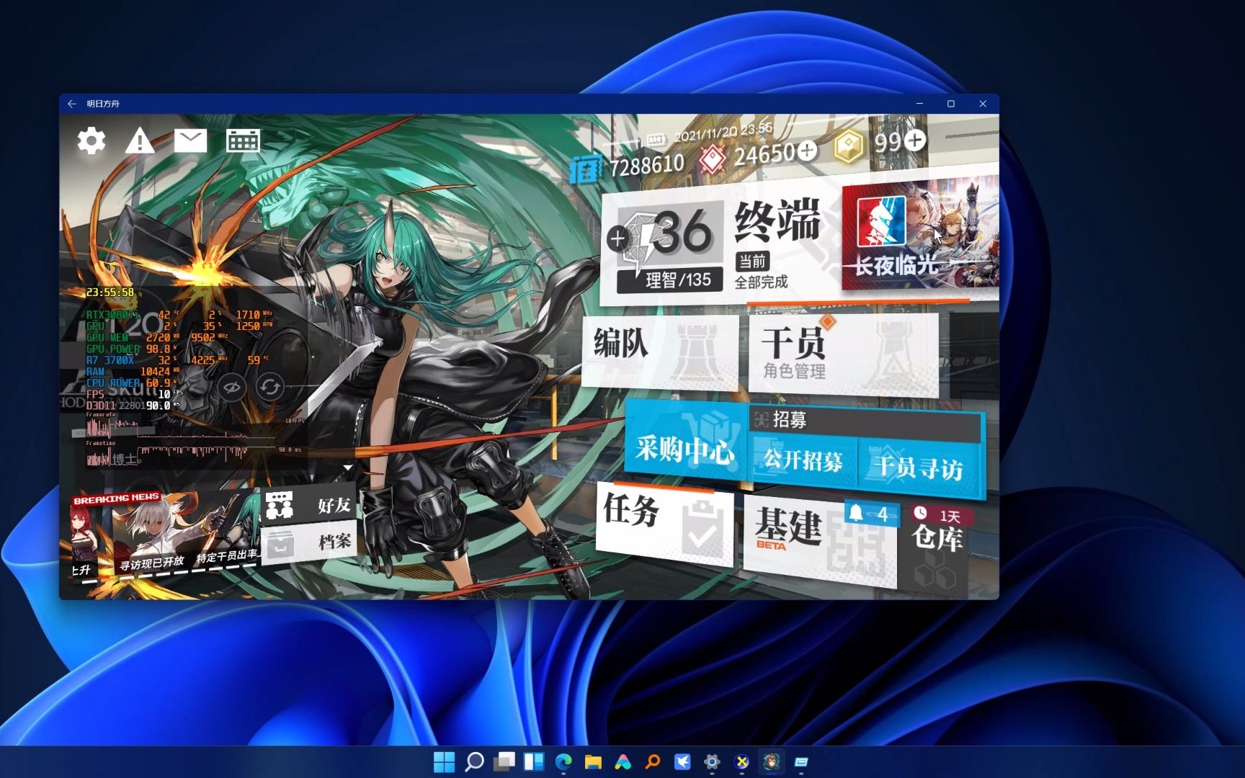Open the 任务 missions panel

pos(664,524)
